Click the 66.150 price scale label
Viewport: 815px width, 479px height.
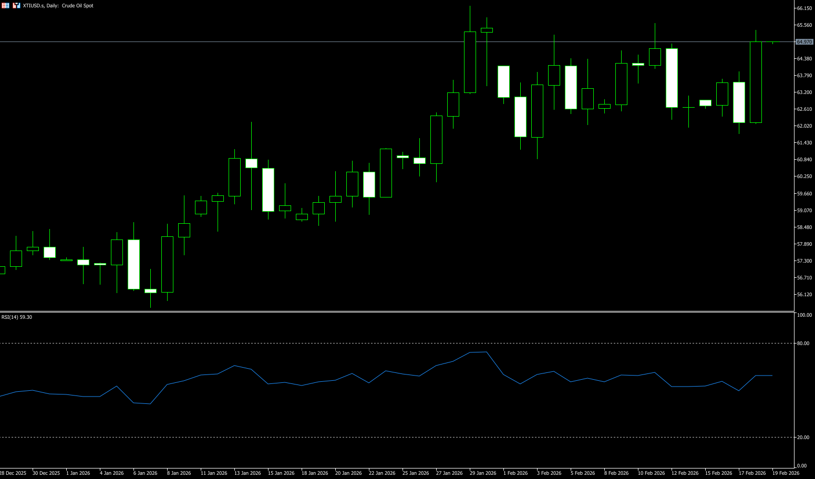(x=804, y=8)
